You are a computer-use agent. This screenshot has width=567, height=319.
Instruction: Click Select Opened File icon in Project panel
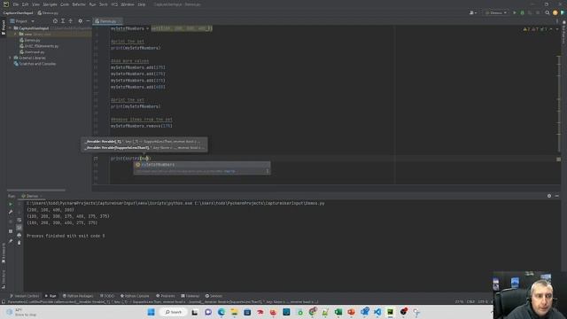tap(55, 21)
